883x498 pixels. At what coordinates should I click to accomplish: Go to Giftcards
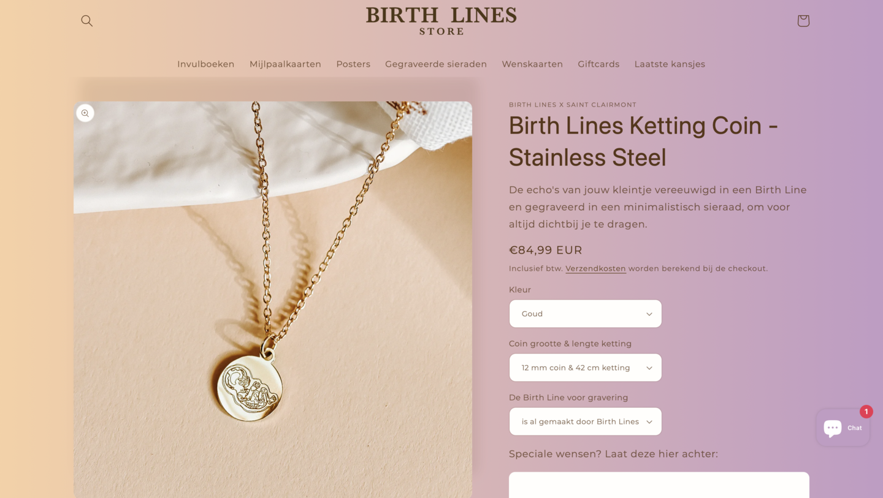598,64
